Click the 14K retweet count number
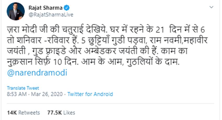This screenshot has width=222, height=120. 12,113
